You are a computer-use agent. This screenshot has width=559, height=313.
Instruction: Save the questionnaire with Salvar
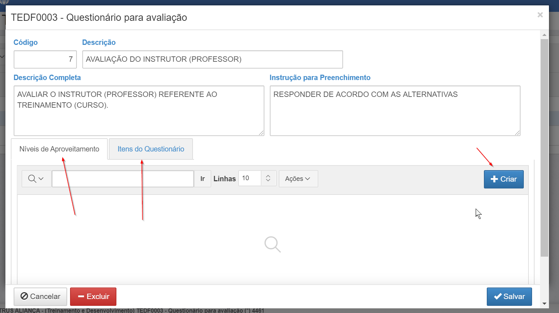[x=509, y=296]
